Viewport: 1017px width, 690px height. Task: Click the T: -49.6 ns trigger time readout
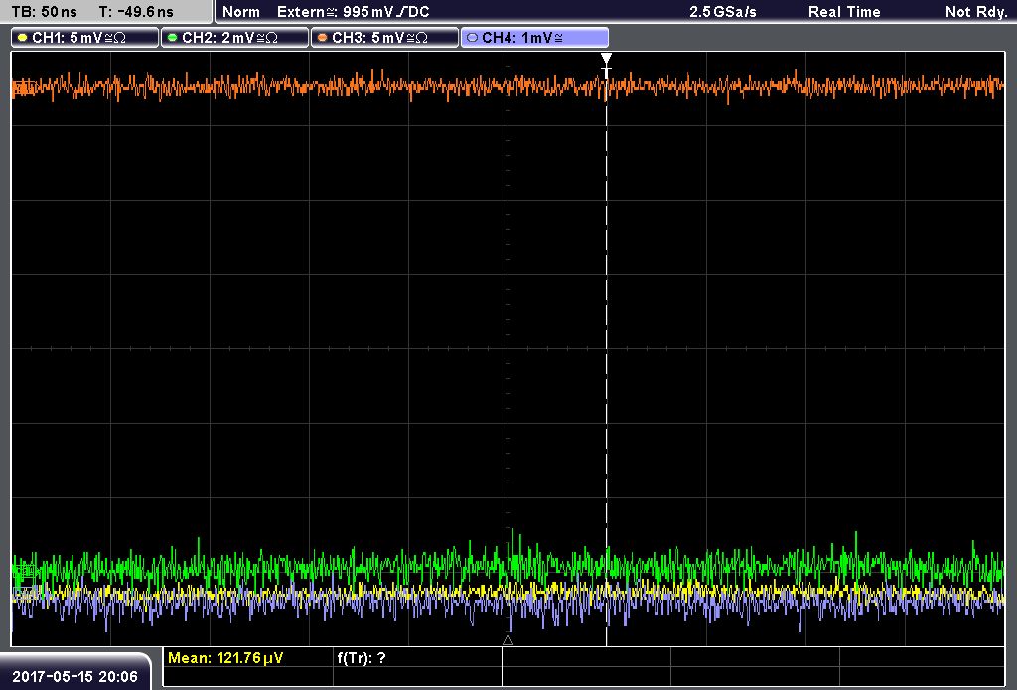pyautogui.click(x=136, y=12)
